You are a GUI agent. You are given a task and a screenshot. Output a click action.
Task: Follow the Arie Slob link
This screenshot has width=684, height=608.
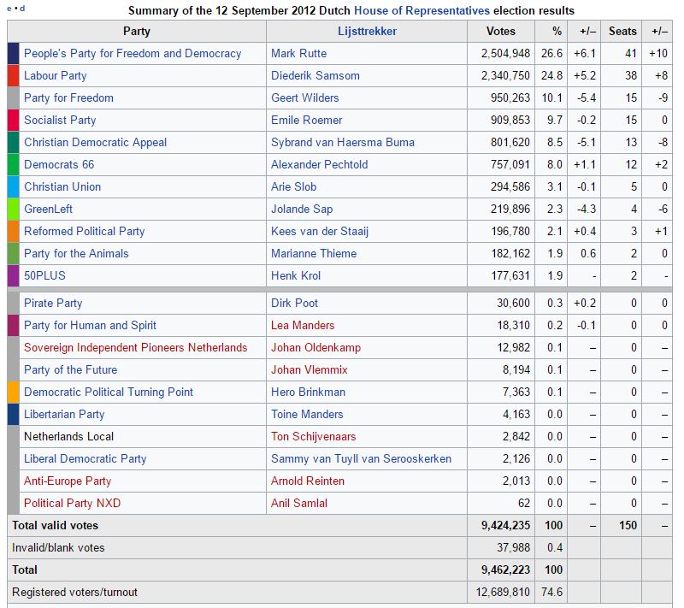pos(293,187)
